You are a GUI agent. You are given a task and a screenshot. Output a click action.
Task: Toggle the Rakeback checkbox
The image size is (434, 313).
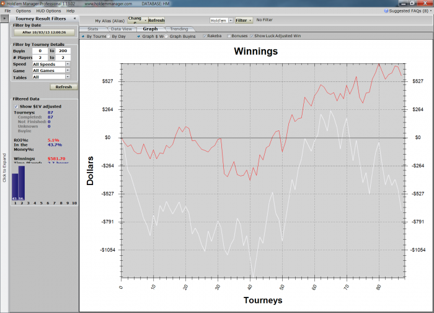click(x=205, y=36)
